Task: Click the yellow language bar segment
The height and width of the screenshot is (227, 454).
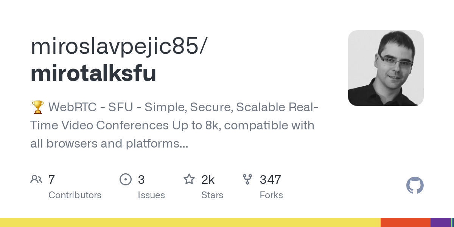Action: click(190, 222)
